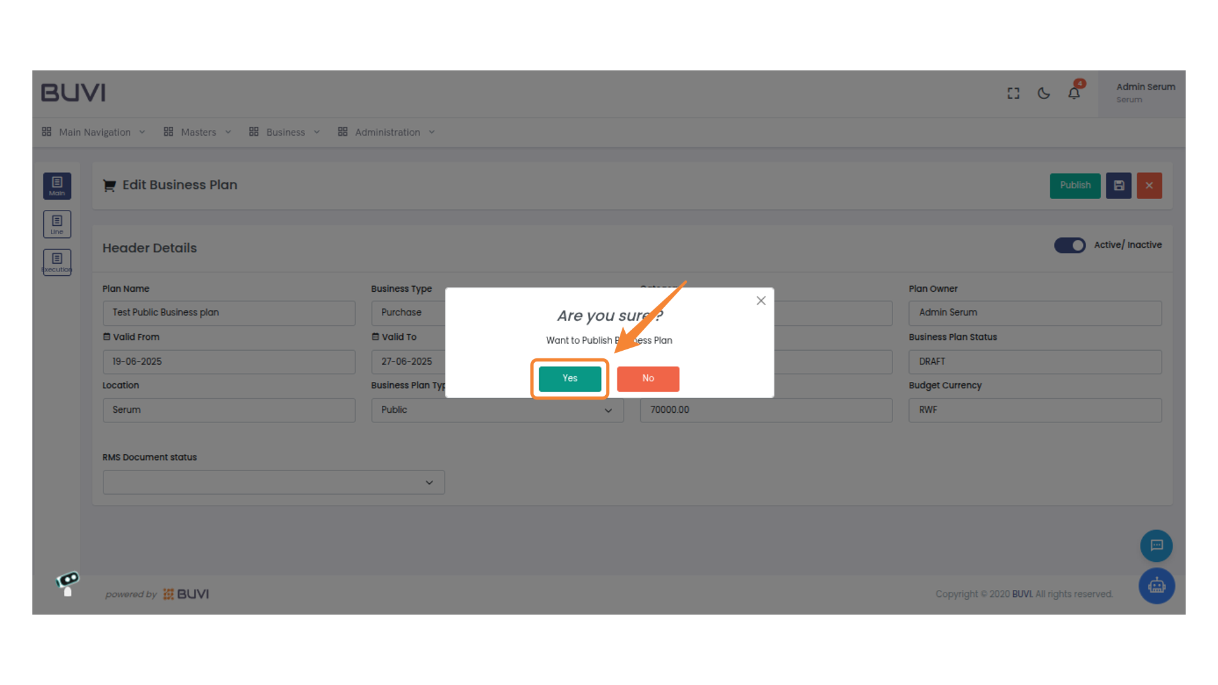Open notifications bell icon
The height and width of the screenshot is (685, 1218).
click(x=1074, y=94)
